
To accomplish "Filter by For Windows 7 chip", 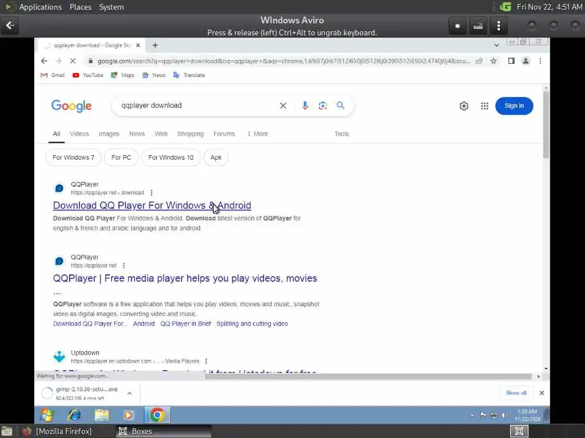I will pos(74,157).
